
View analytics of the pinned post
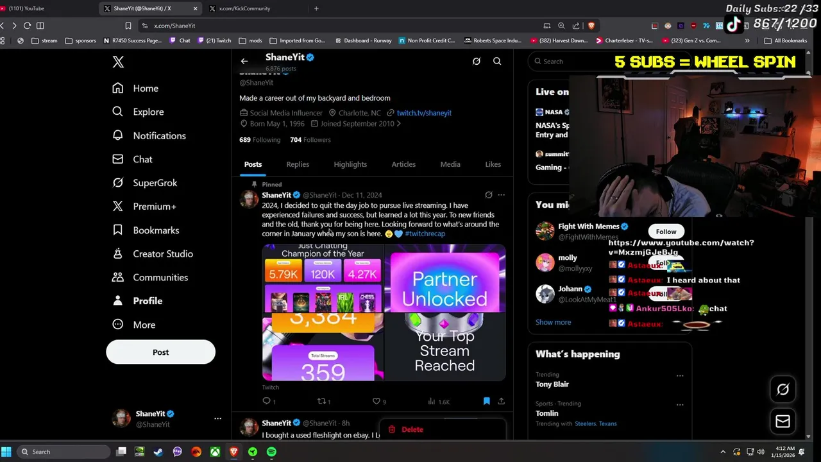tap(439, 402)
